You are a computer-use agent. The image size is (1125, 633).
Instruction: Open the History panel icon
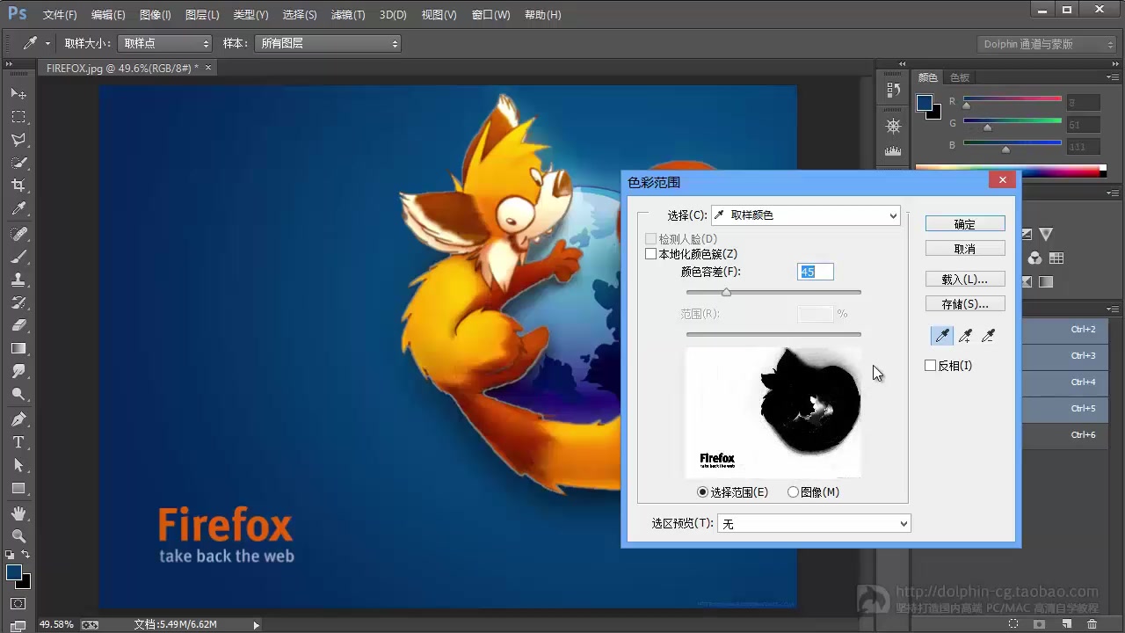pyautogui.click(x=894, y=91)
